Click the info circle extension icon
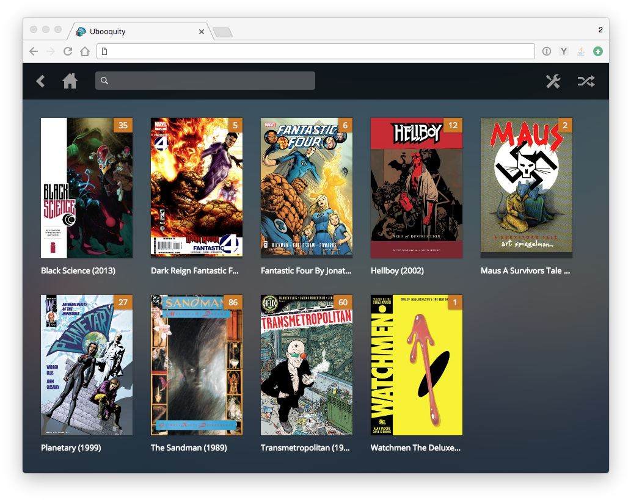Screen dimensions: 631x500 547,51
